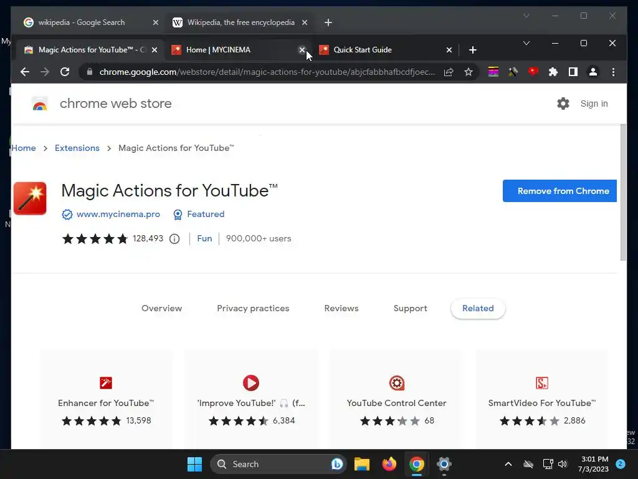The height and width of the screenshot is (479, 638).
Task: Launch Firefox from the taskbar
Action: pos(389,464)
